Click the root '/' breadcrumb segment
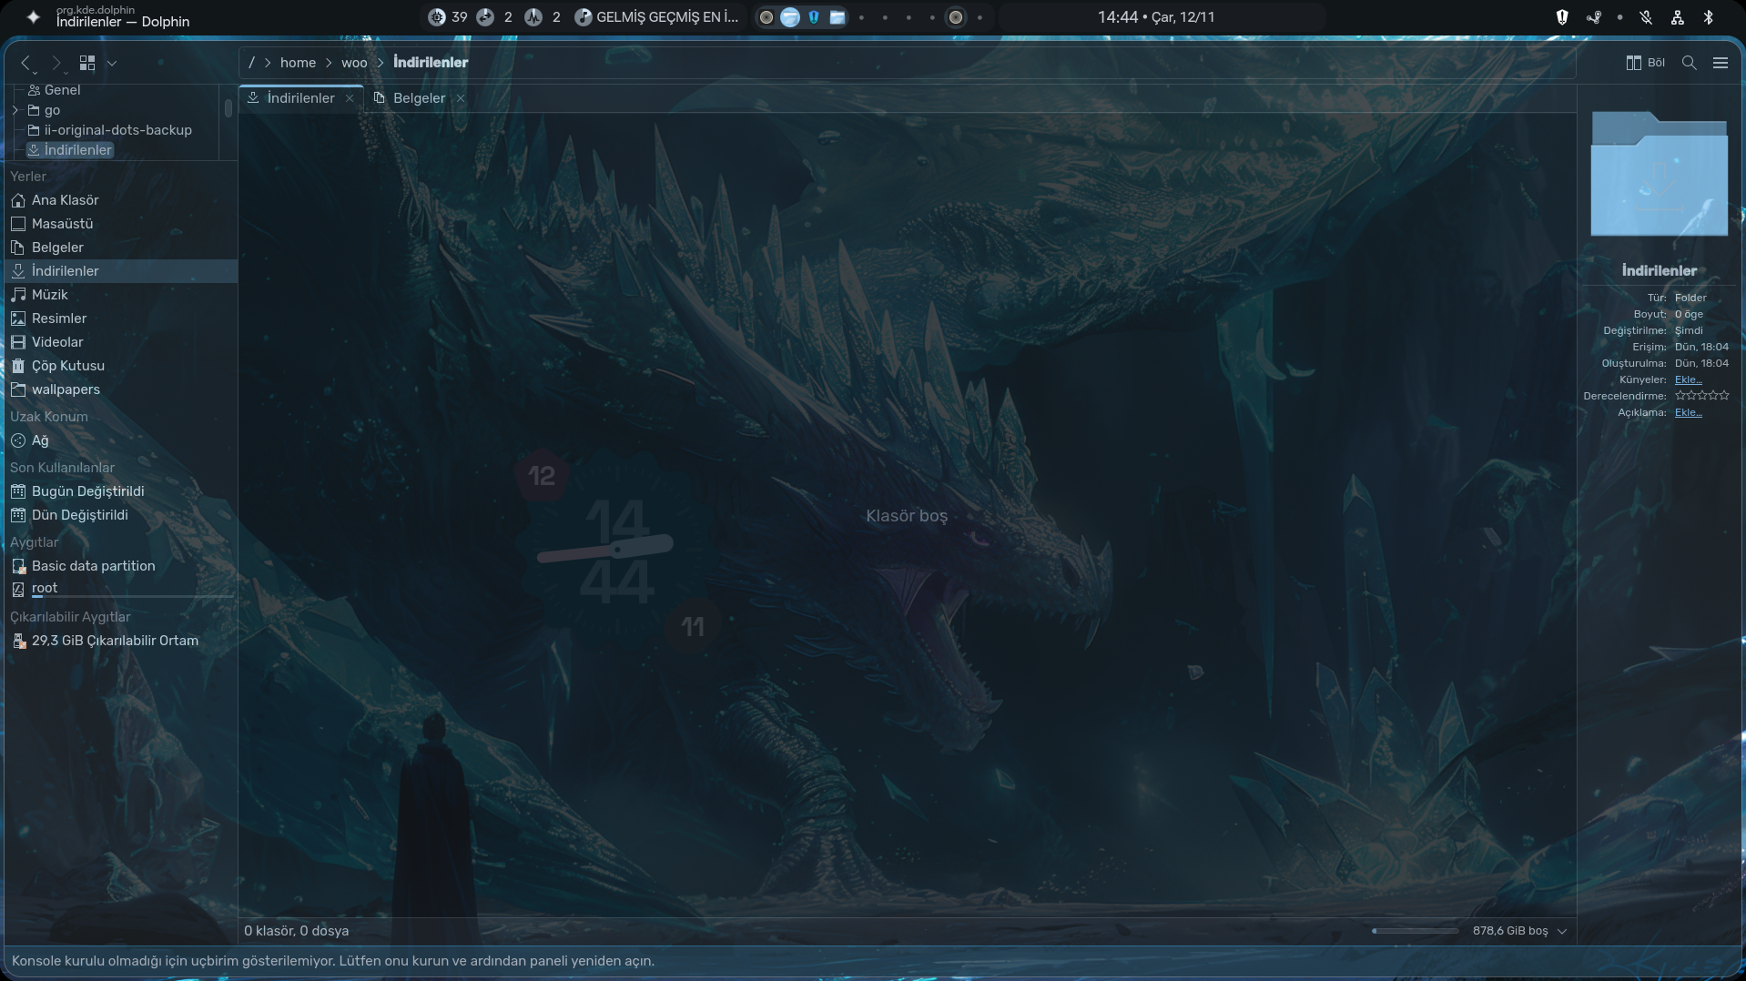 point(251,63)
